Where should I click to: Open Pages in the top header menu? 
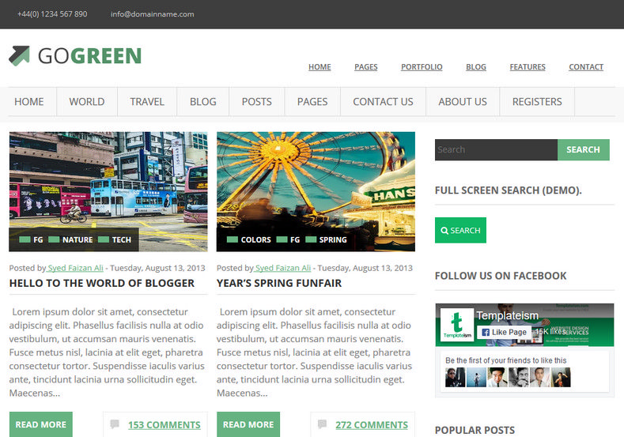tap(365, 67)
